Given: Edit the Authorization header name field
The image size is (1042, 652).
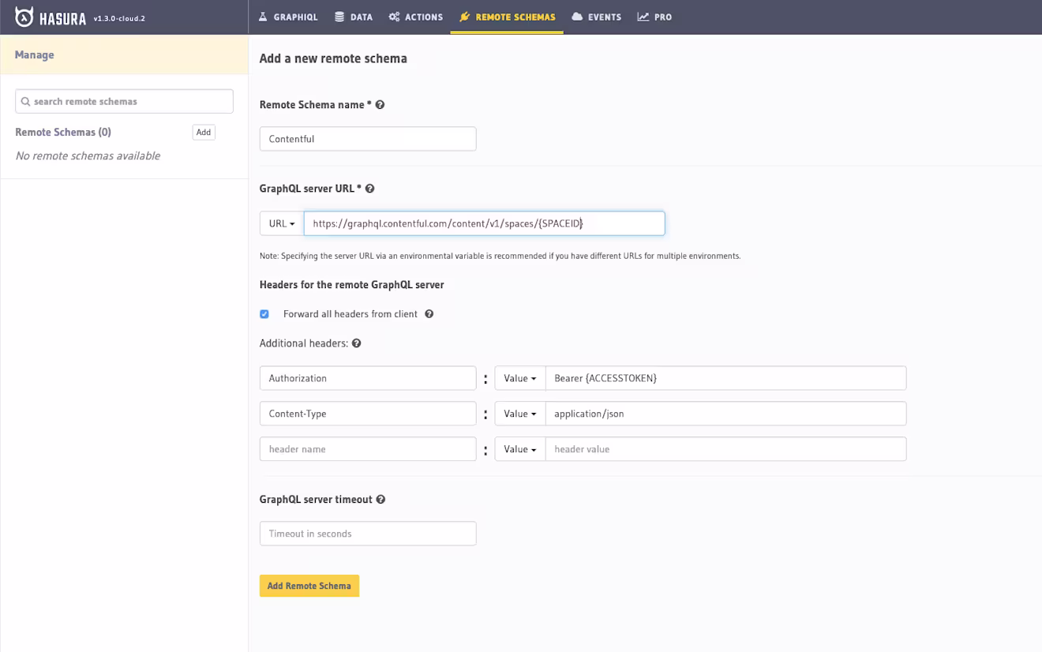Looking at the screenshot, I should (x=368, y=378).
